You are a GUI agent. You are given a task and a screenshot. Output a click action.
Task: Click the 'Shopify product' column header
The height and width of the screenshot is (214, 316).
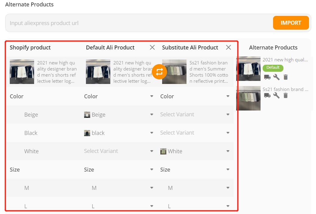(30, 47)
